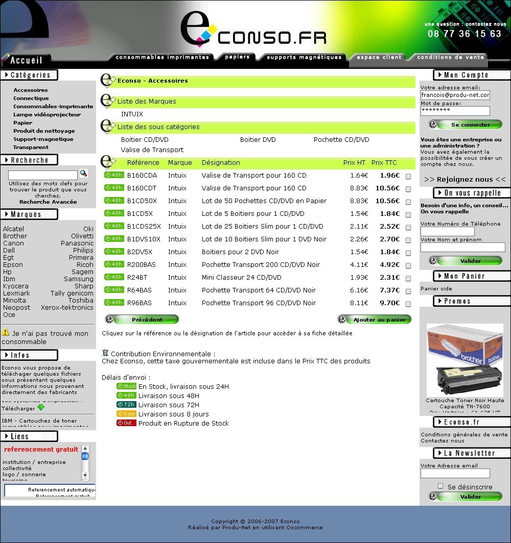Expand the Mon Panier panel header
Viewport: 511px width, 543px height.
pyautogui.click(x=472, y=276)
